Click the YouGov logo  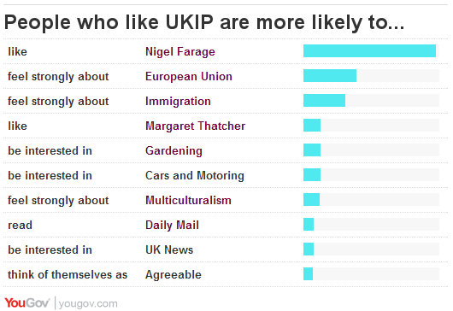click(x=27, y=303)
